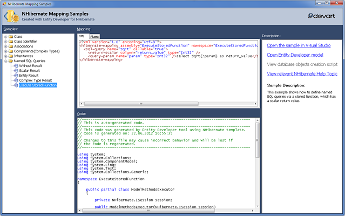Select the Associations tree label
Screen dimensions: 345x216
23,46
